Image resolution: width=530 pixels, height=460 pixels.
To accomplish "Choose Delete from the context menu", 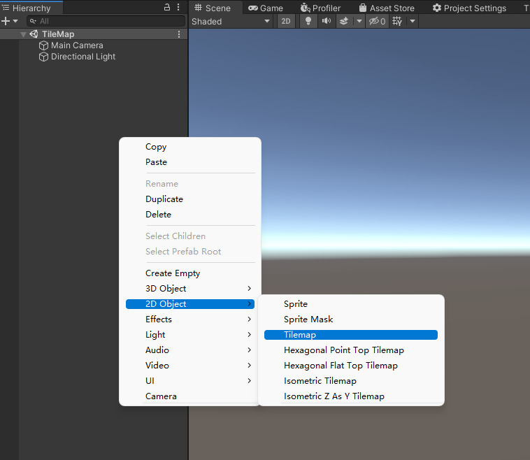I will pyautogui.click(x=190, y=215).
